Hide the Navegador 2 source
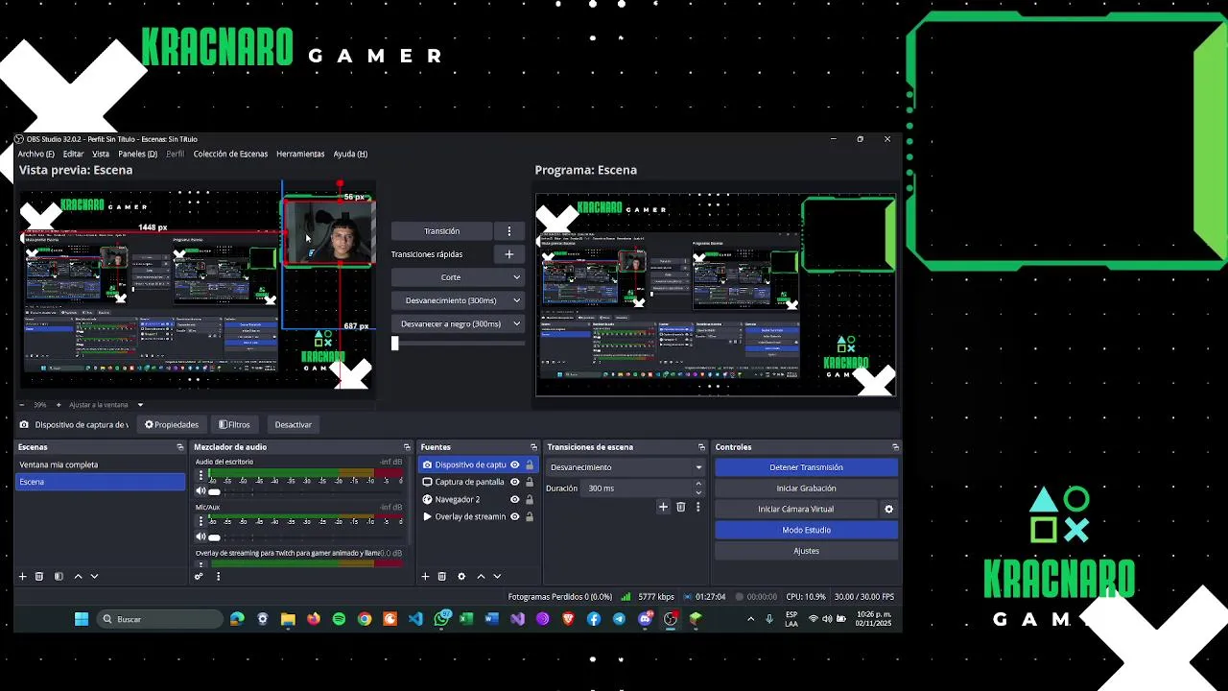Image resolution: width=1228 pixels, height=691 pixels. (x=515, y=499)
